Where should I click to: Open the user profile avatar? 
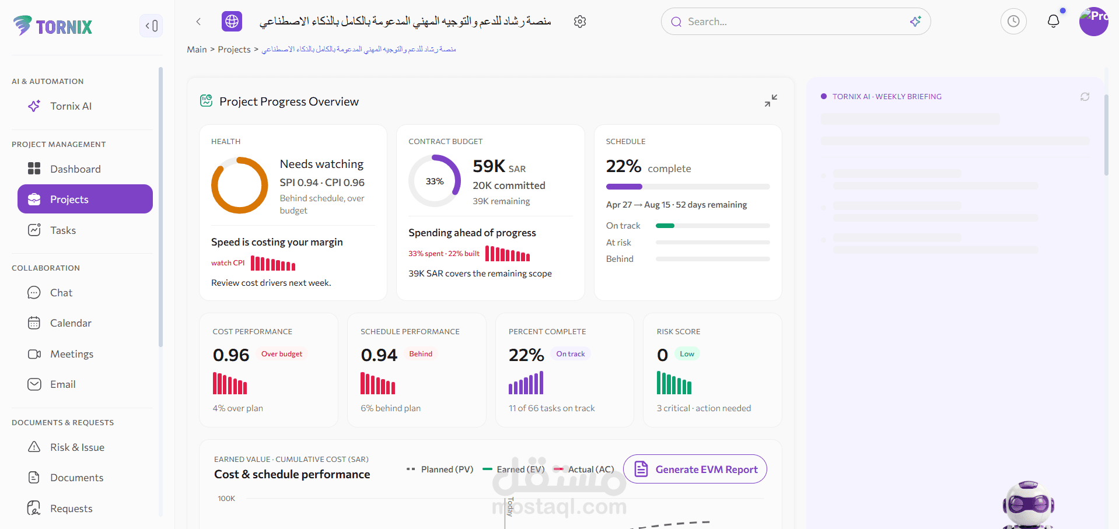pos(1093,22)
